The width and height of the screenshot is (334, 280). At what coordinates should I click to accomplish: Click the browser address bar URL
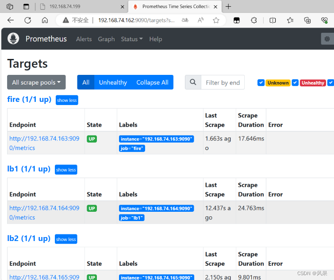[x=136, y=20]
